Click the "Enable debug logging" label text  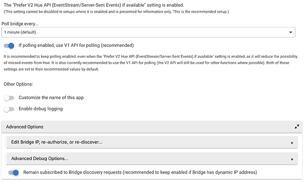[40, 109]
